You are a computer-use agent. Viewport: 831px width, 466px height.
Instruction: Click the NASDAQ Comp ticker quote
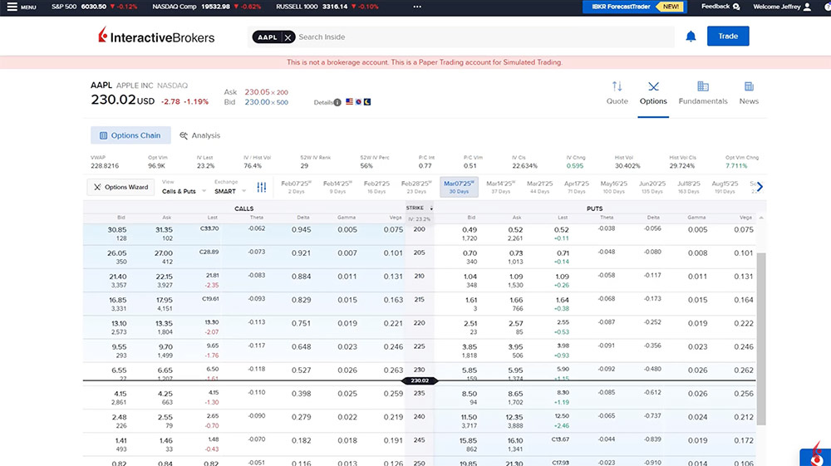[206, 7]
